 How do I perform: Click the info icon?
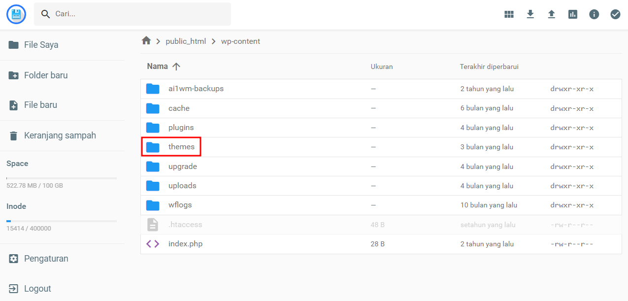tap(594, 14)
